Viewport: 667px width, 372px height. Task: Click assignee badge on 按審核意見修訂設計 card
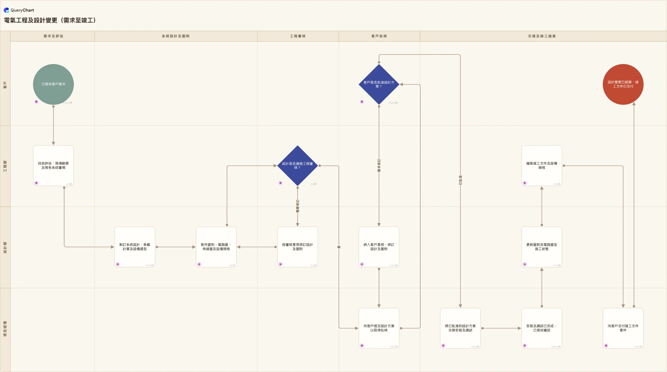[x=281, y=264]
